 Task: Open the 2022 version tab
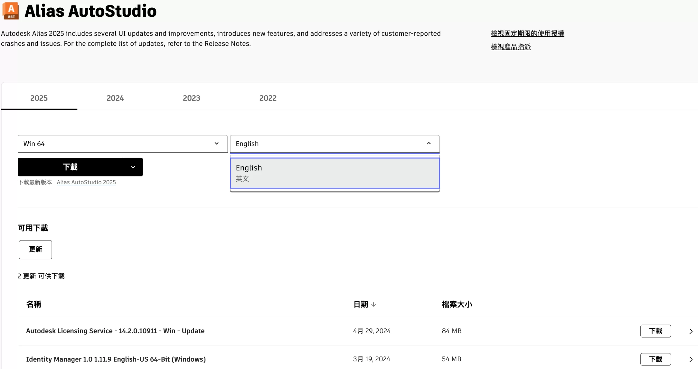point(268,98)
